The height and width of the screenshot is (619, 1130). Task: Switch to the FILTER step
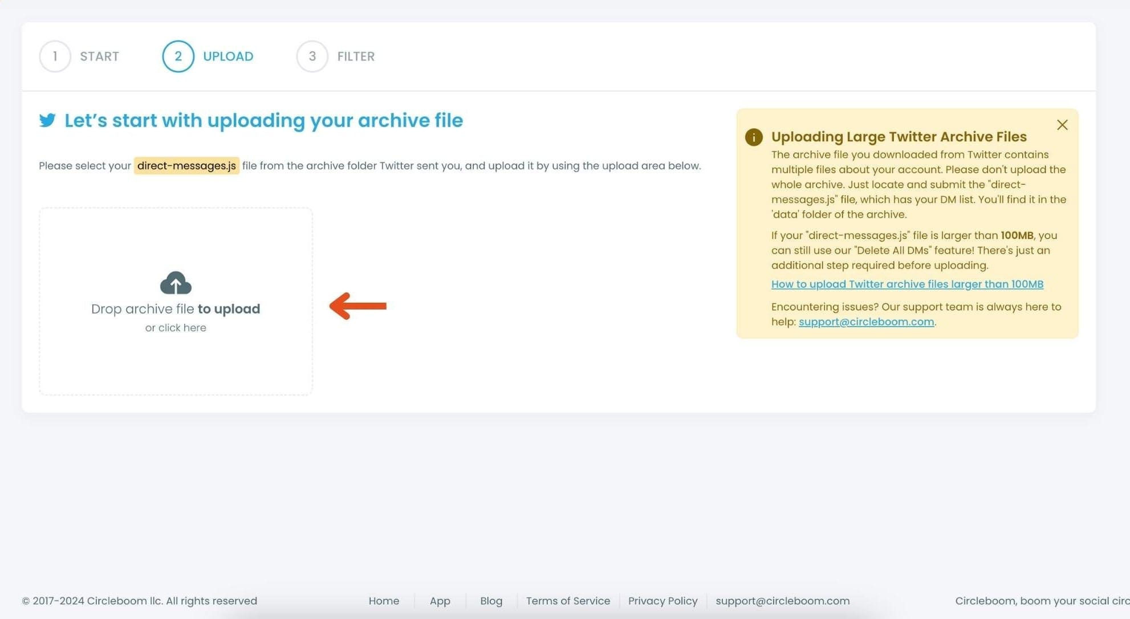point(356,56)
